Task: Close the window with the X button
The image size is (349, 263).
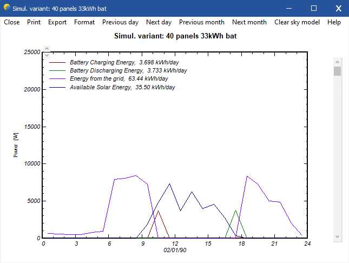Action: point(339,9)
